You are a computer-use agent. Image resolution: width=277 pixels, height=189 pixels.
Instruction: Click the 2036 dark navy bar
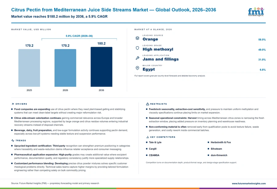tap(101, 67)
